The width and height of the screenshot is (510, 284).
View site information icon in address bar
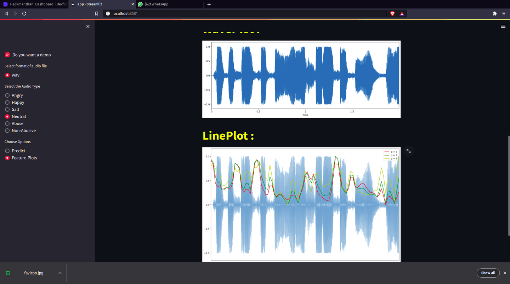pos(108,13)
